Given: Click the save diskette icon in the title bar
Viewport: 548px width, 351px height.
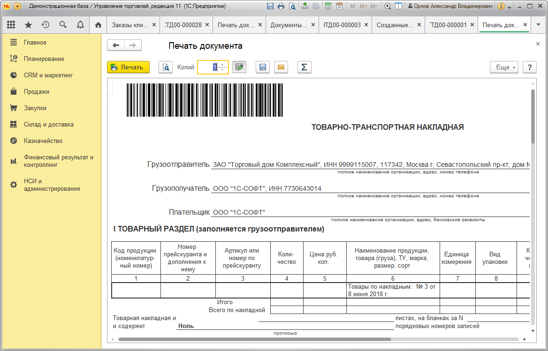Looking at the screenshot, I should (270, 6).
